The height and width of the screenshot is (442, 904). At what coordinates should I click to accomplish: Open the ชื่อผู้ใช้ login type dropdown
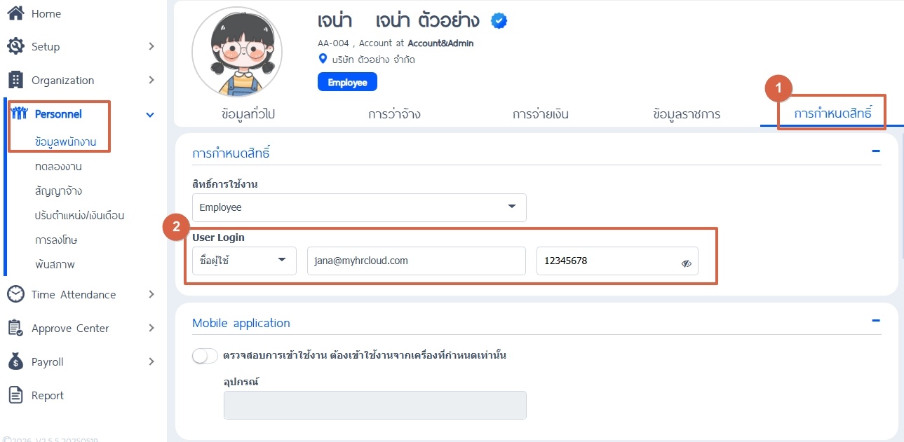[x=244, y=261]
